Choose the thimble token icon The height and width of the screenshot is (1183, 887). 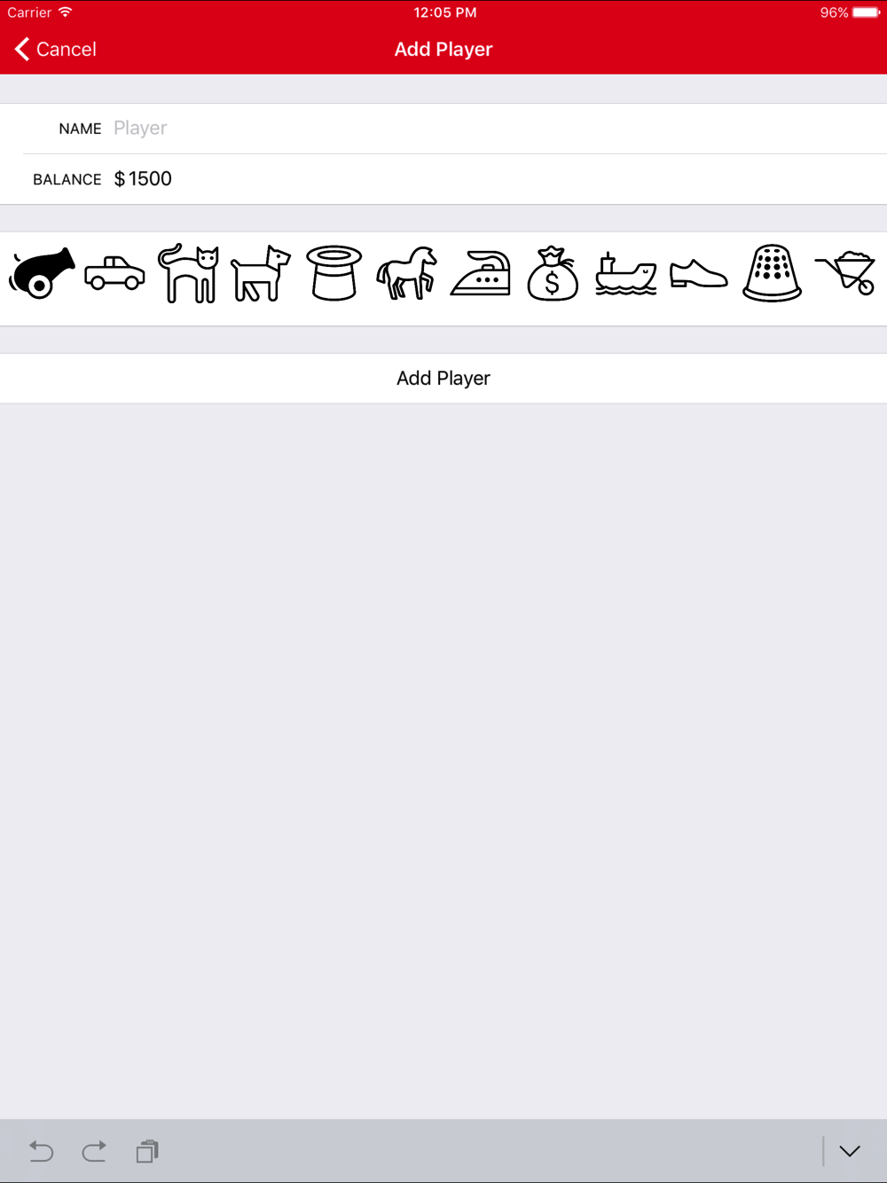tap(772, 273)
